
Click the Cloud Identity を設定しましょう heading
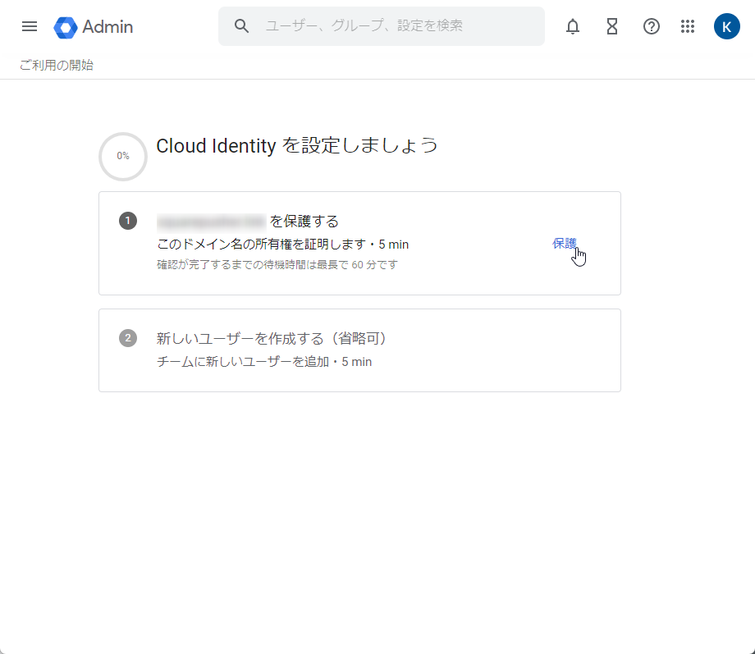click(x=297, y=145)
